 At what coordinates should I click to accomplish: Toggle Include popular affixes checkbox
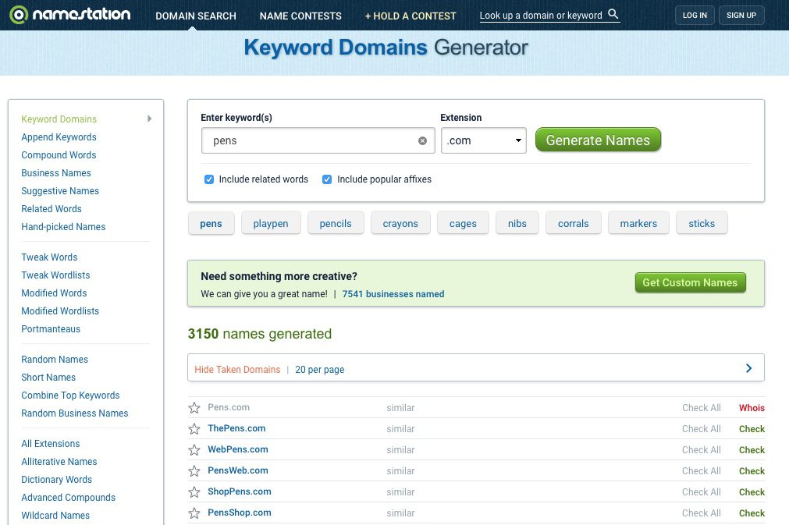tap(327, 179)
